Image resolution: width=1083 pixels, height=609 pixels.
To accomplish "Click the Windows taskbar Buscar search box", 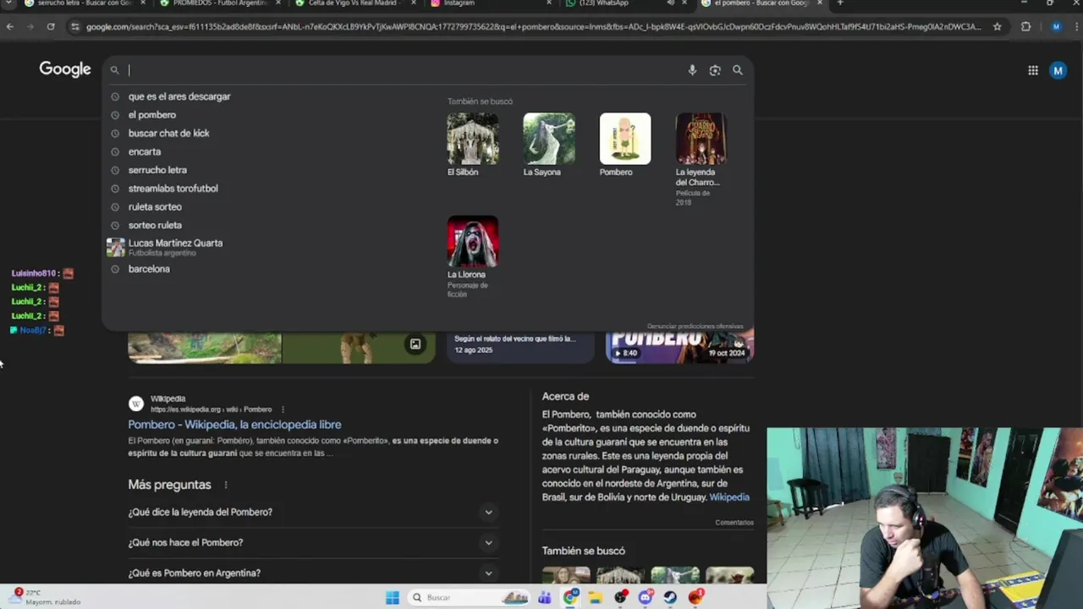I will click(x=470, y=598).
